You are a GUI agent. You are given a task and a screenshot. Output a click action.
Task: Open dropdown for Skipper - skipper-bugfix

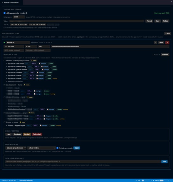[x=29, y=125]
